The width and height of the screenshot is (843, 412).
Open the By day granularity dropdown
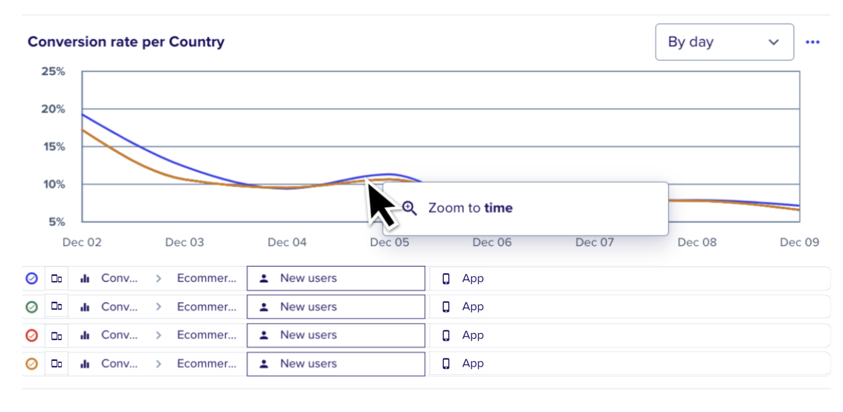724,42
